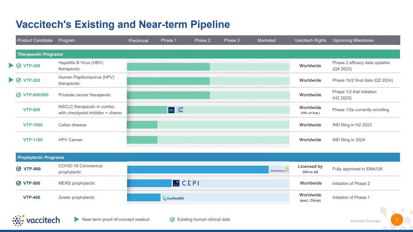Screen dimensions: 413x232
Task: Click the CanSinoBIO logo on Zoster bar
Action: [173, 198]
